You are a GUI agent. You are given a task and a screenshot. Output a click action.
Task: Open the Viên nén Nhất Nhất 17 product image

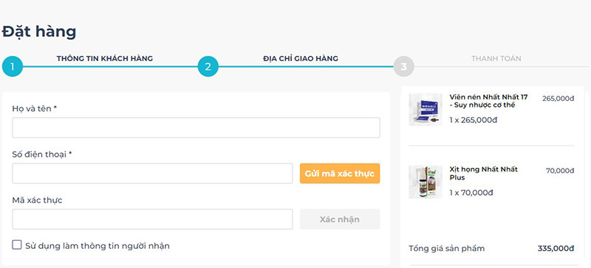click(x=426, y=110)
